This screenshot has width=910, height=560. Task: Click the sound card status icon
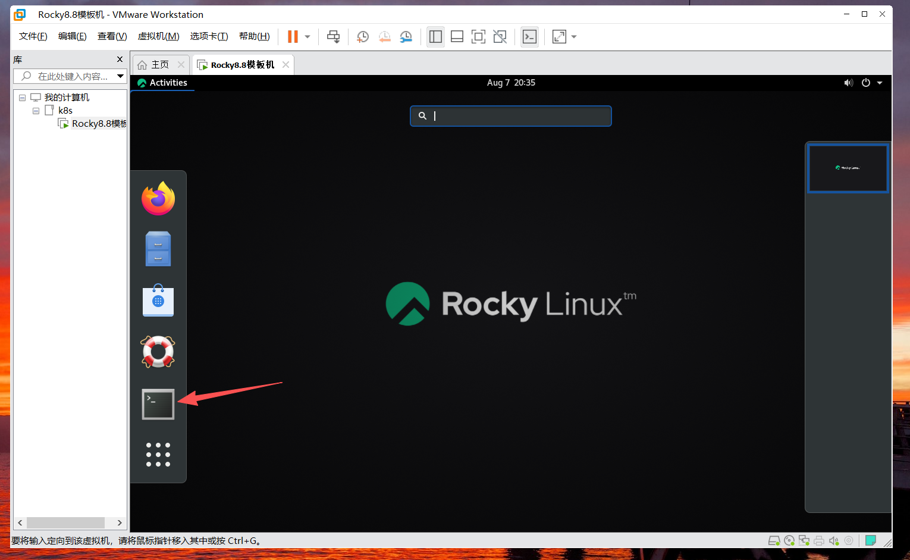click(834, 541)
